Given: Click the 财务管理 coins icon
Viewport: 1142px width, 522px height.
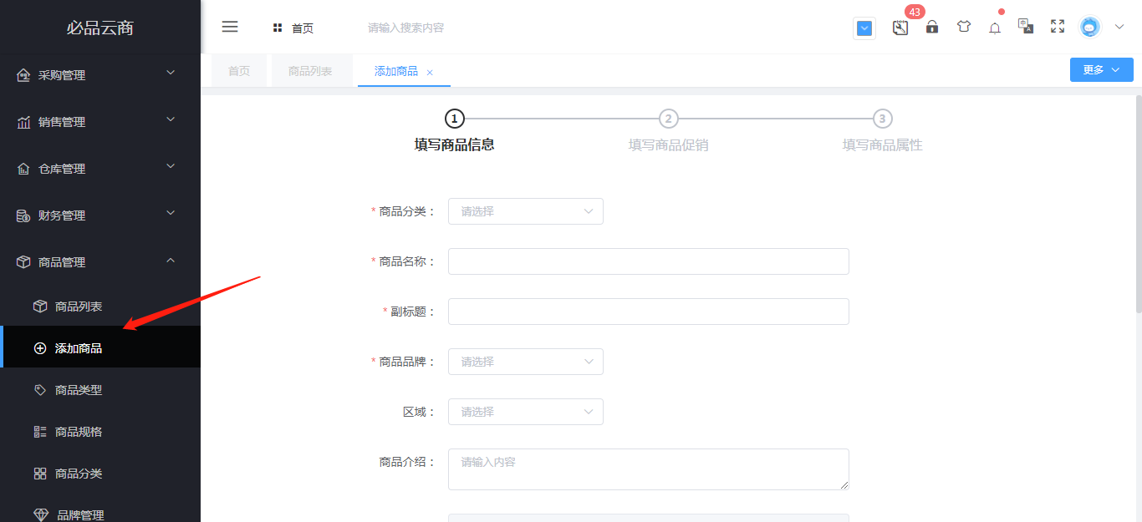Looking at the screenshot, I should tap(23, 215).
